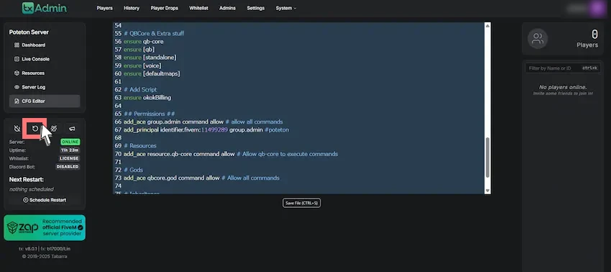
Task: Click the announcement megaphone icon
Action: [72, 128]
